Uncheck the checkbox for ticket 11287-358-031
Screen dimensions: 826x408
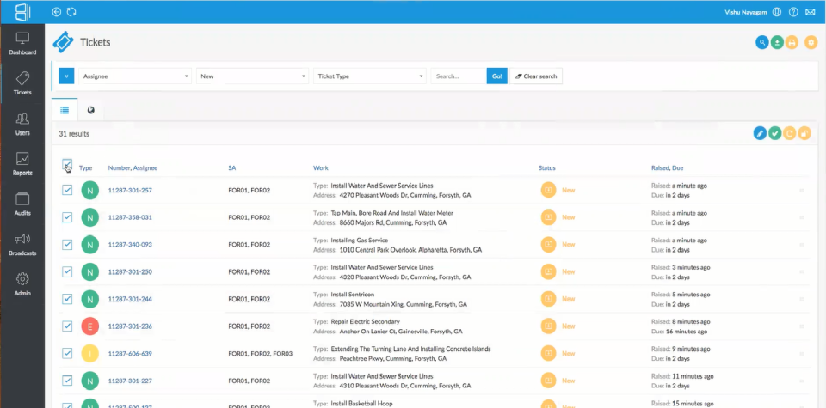67,217
